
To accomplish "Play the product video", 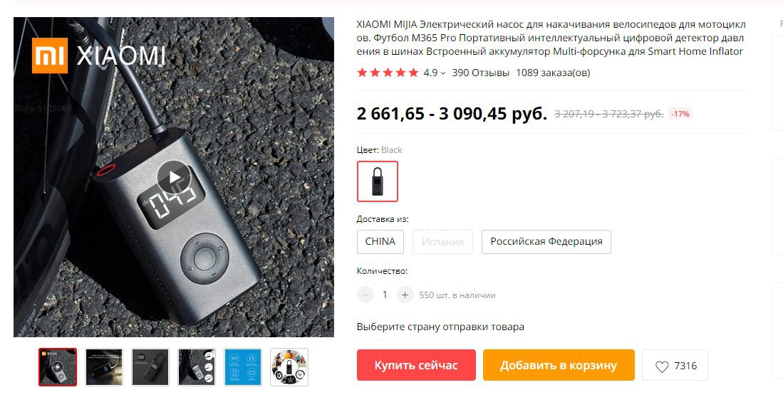I will click(x=174, y=177).
